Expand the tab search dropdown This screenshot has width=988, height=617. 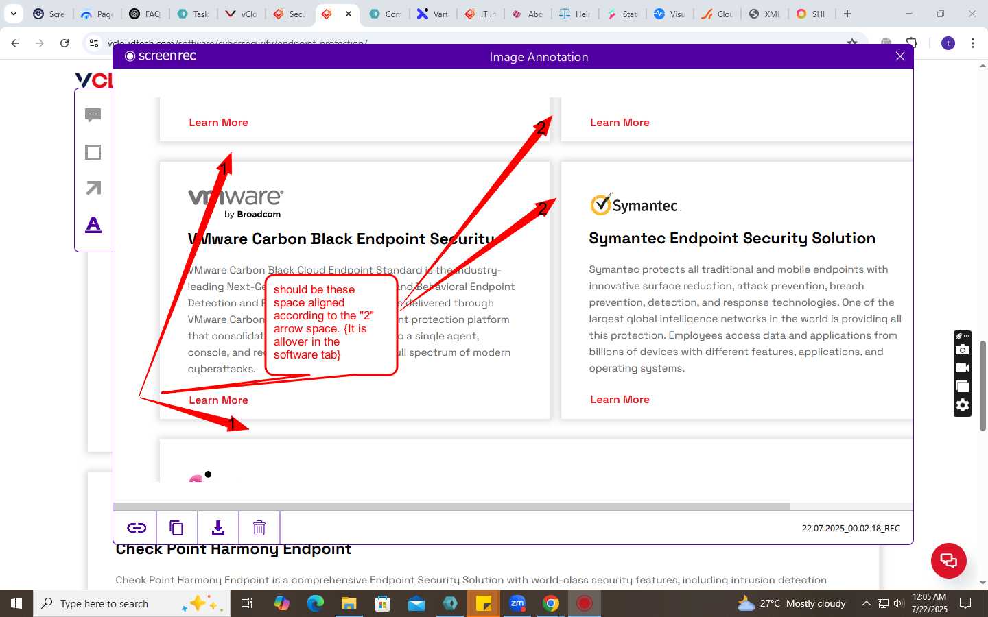pyautogui.click(x=14, y=14)
